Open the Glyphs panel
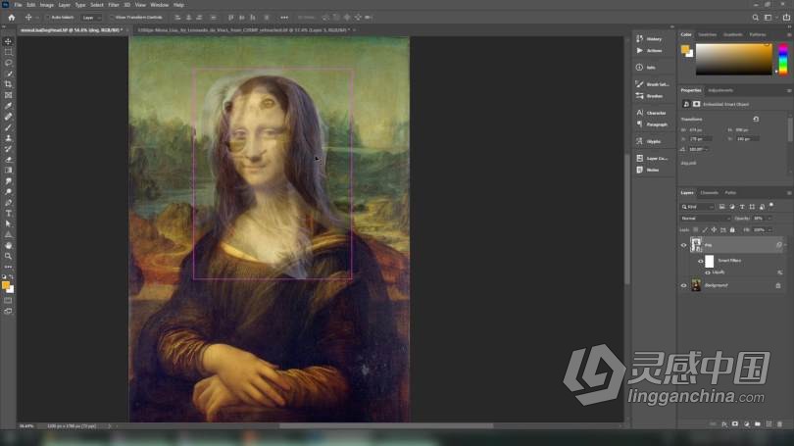Viewport: 794px width, 446px height. (649, 141)
